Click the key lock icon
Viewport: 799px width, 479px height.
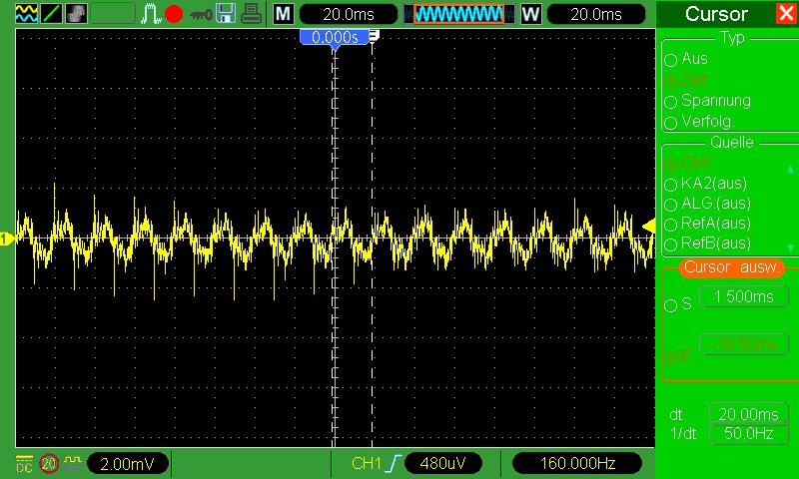point(200,14)
